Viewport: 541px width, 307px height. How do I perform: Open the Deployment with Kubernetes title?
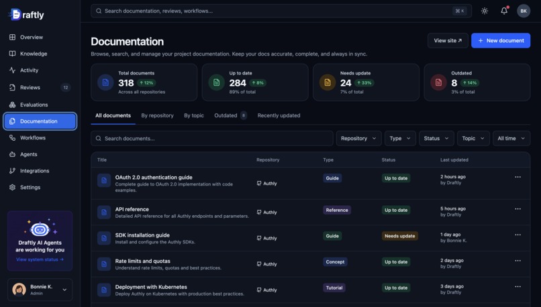pos(151,287)
